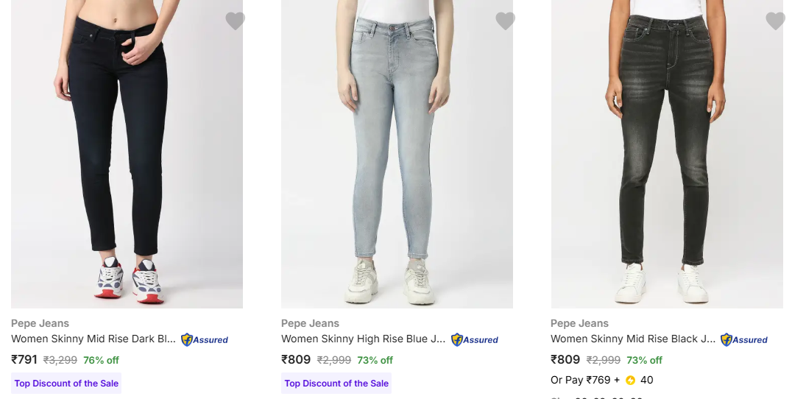
Task: Click 'Top Discount of the Sale' under ₹791
Action: (x=66, y=384)
